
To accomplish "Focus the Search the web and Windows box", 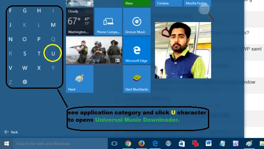I will click(x=60, y=144).
